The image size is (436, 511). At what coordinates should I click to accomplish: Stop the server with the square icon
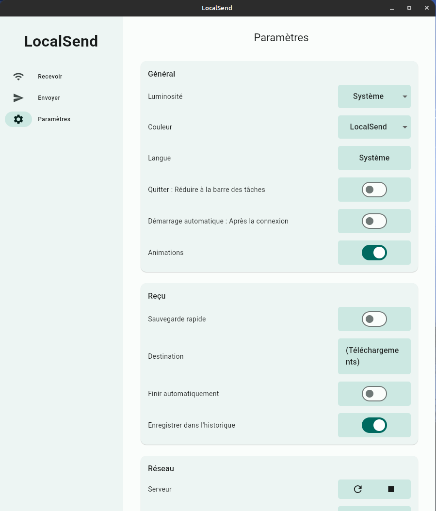tap(391, 489)
